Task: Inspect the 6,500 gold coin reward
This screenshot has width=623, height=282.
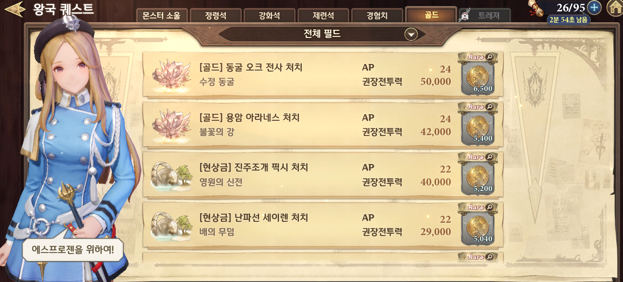Action: (477, 74)
